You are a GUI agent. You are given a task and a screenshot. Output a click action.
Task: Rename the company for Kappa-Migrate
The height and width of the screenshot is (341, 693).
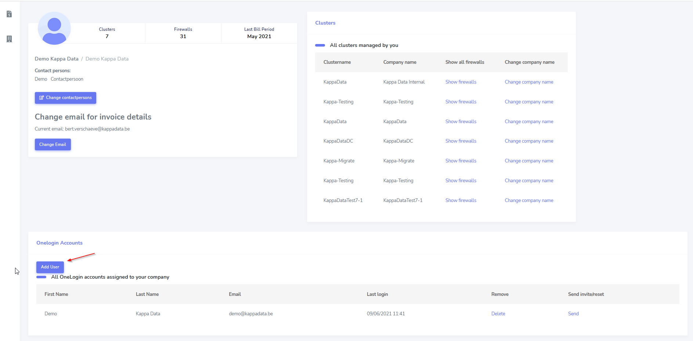[528, 161]
